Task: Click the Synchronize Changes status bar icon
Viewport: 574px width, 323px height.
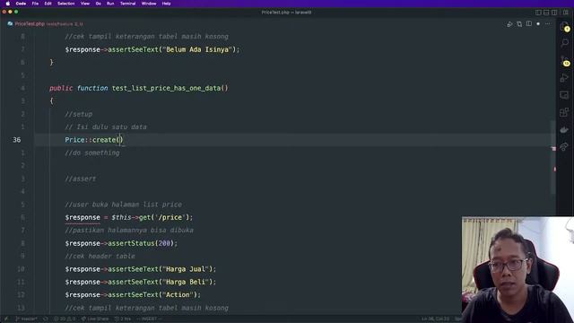Action: click(x=46, y=319)
